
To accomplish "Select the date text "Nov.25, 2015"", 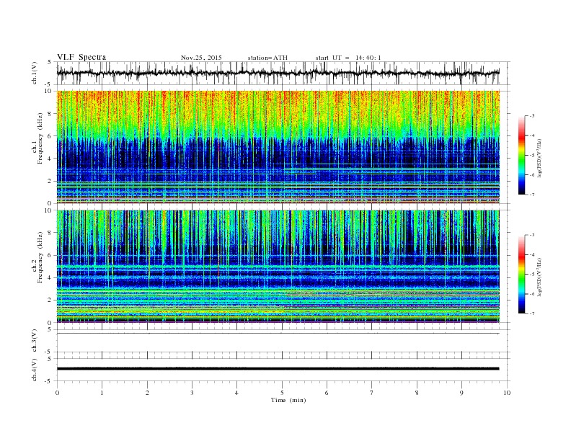I will coord(201,58).
